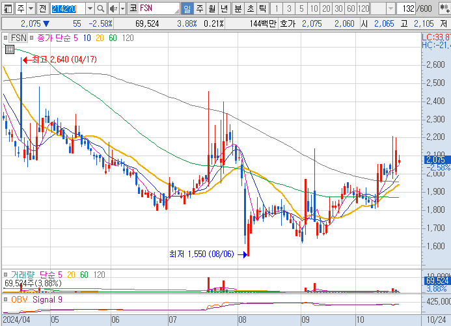Click the 120-day moving average legend
The height and width of the screenshot is (326, 451).
[x=128, y=38]
